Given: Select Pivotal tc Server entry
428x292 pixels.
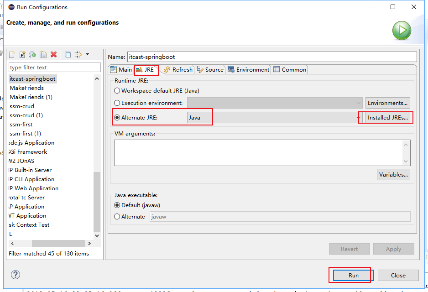Looking at the screenshot, I should (x=27, y=198).
